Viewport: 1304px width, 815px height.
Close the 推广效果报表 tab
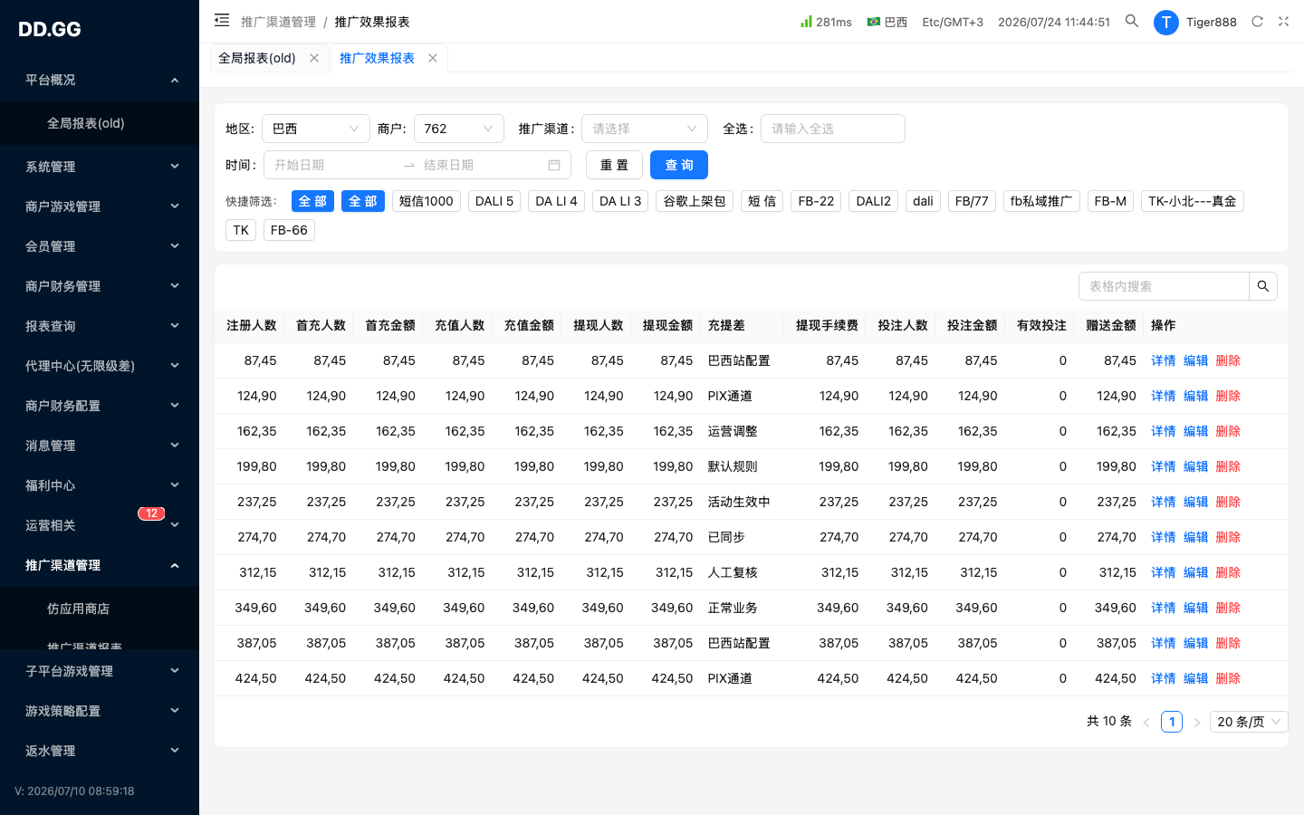coord(433,58)
